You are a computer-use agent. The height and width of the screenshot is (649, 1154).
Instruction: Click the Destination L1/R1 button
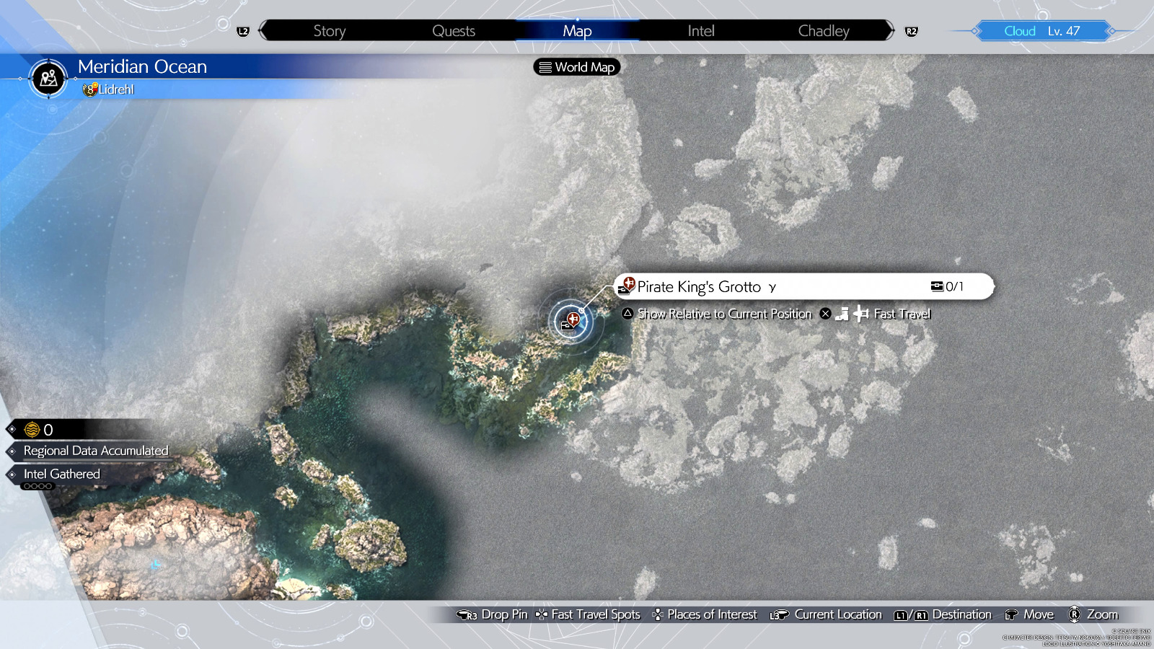tap(910, 615)
